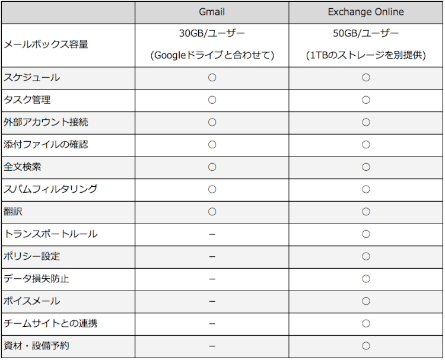The width and height of the screenshot is (445, 360).
Task: Click the Gmail circle mark for スケジュール
Action: (212, 78)
